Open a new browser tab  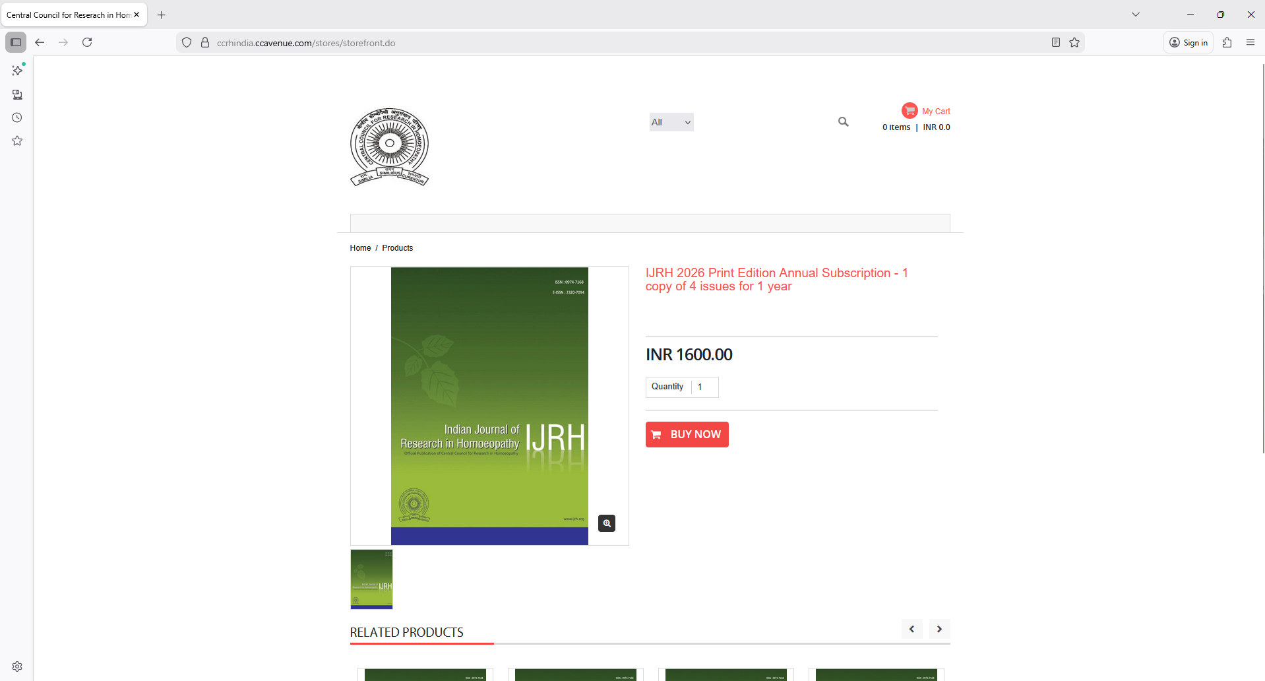(x=162, y=15)
